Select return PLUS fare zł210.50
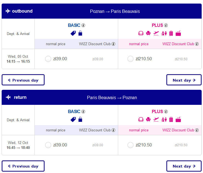The width and height of the screenshot is (203, 173). coord(130,145)
